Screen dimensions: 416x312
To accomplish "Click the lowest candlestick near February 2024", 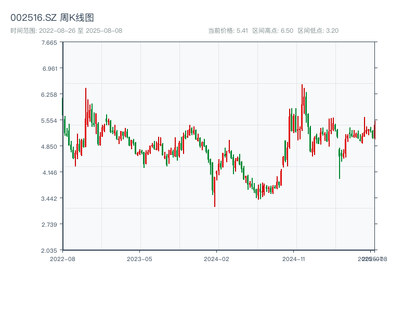I will 214,191.
